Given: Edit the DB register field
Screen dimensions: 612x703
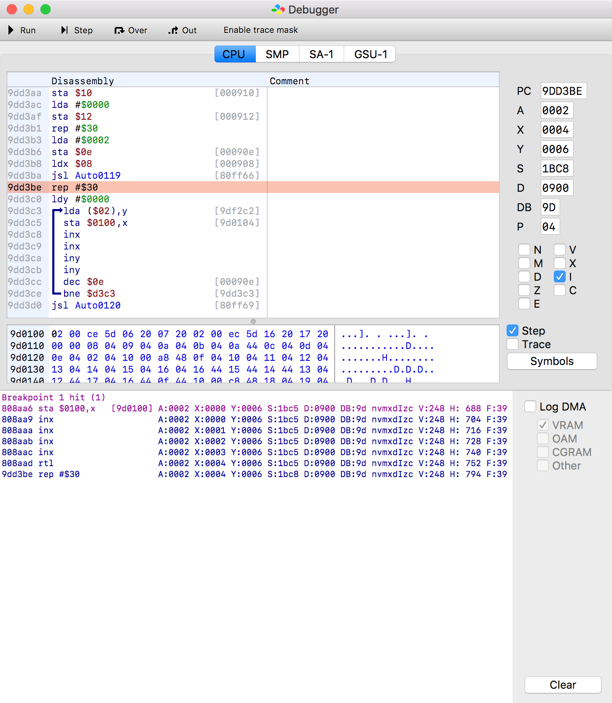Looking at the screenshot, I should [550, 207].
